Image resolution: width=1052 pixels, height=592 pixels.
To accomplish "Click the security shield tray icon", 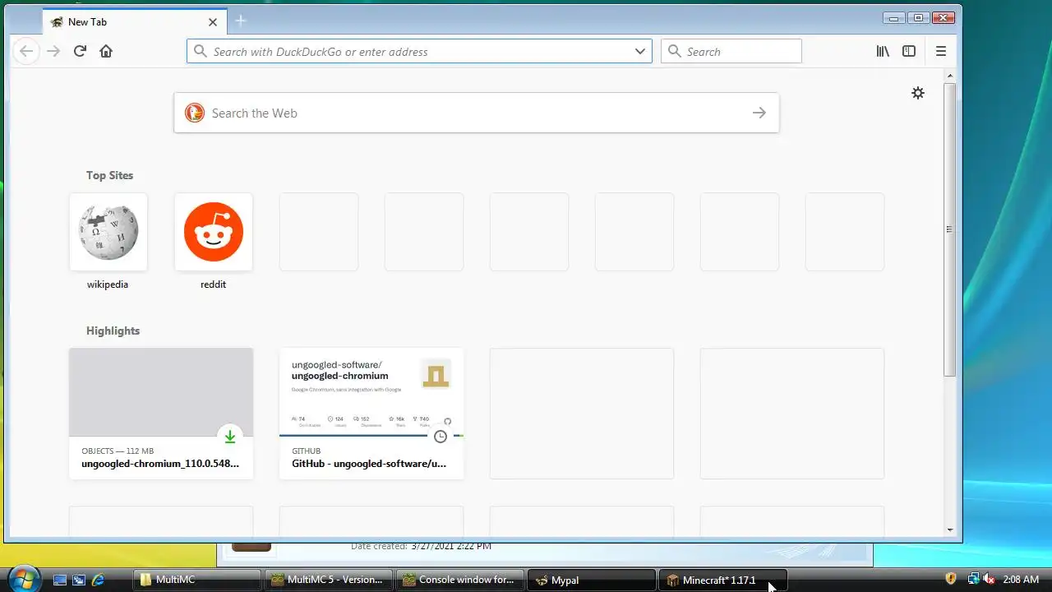I will [x=951, y=579].
